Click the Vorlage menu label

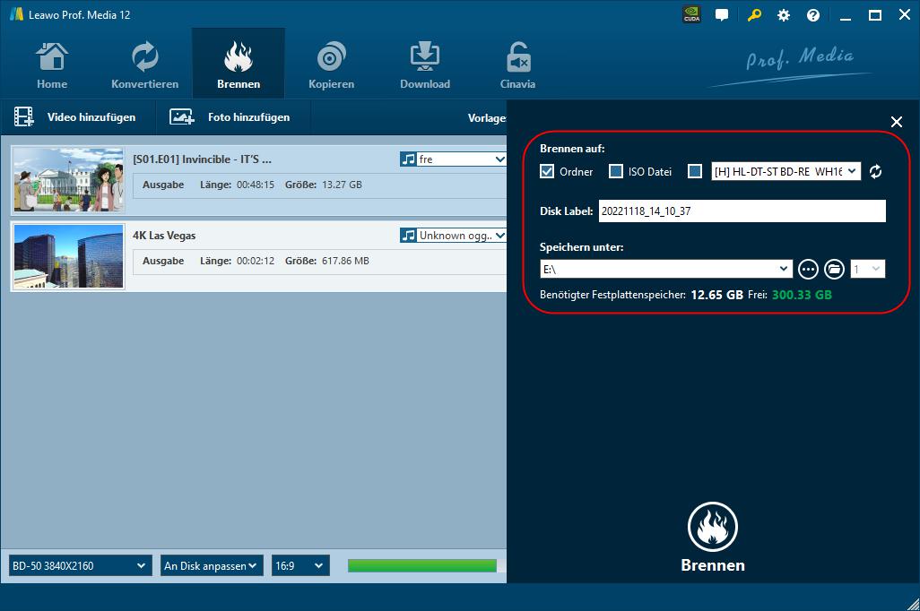(x=486, y=118)
